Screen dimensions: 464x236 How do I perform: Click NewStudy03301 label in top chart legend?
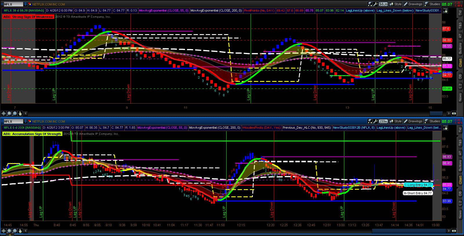pyautogui.click(x=428, y=10)
